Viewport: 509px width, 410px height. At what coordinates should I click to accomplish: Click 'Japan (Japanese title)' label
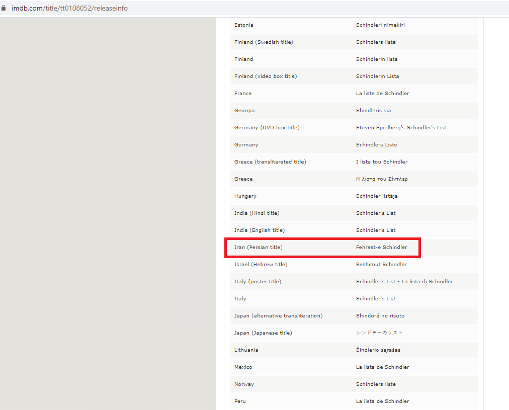click(263, 333)
